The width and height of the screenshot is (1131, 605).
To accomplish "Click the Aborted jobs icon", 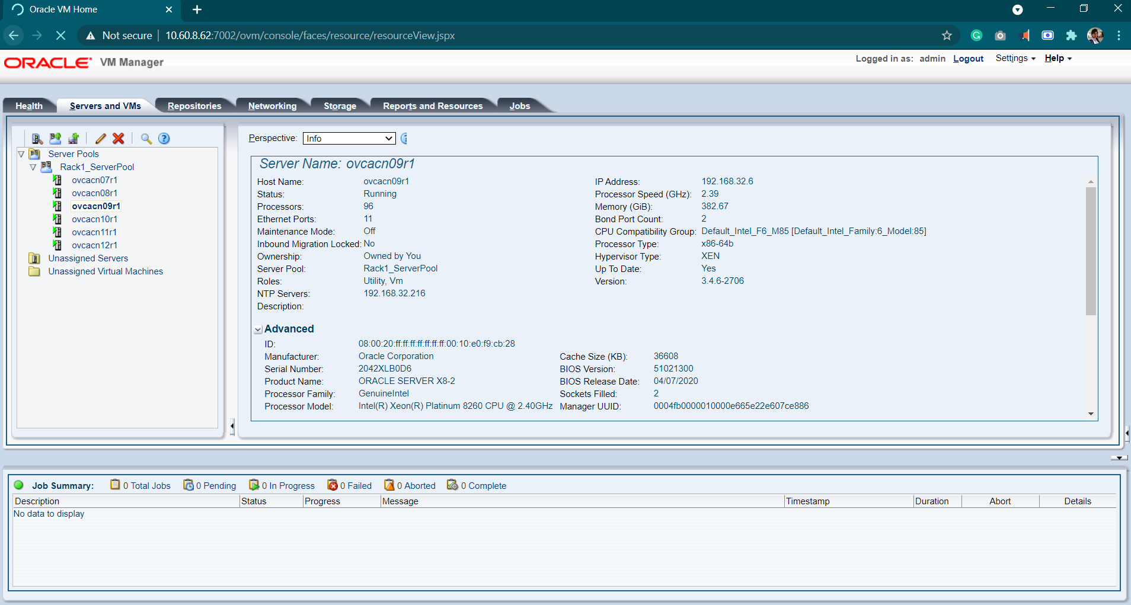I will pos(389,485).
